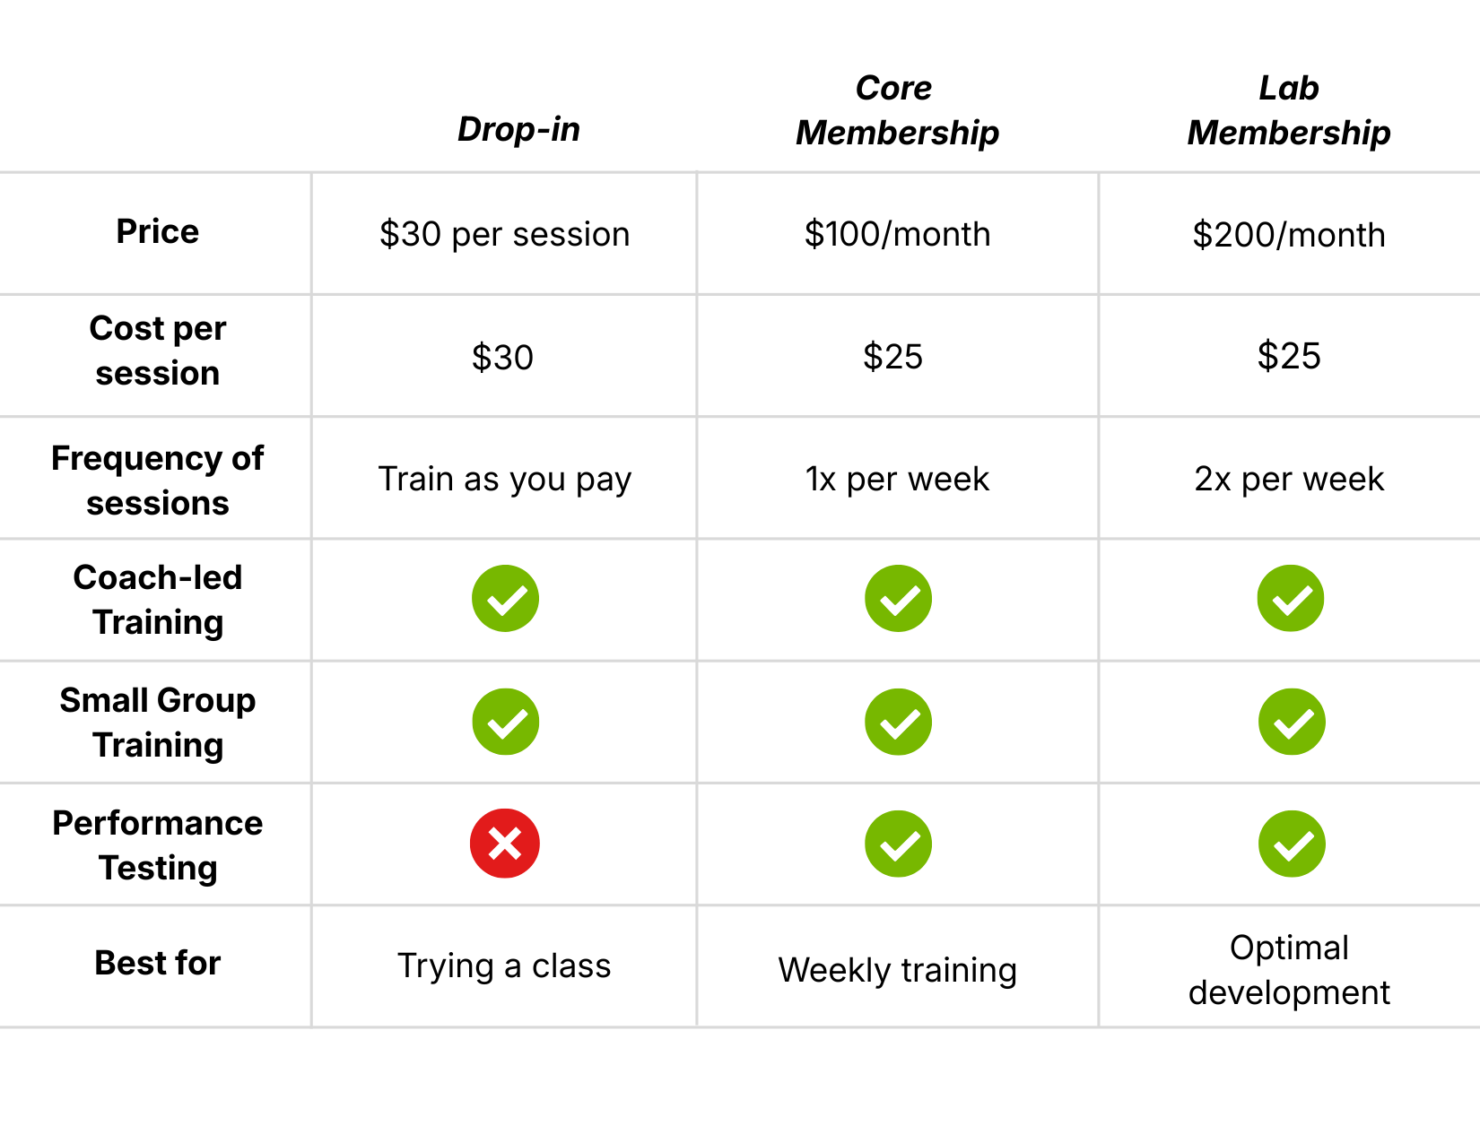Viewport: 1480px width, 1143px height.
Task: Click the $30 per session price
Action: [x=504, y=234]
